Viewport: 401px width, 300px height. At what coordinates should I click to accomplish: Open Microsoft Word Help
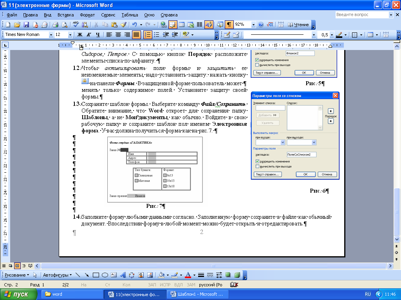coord(260,25)
